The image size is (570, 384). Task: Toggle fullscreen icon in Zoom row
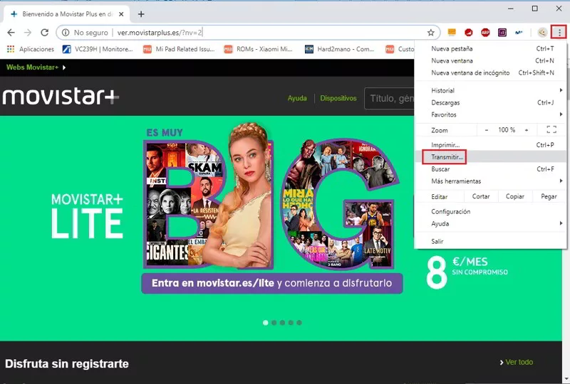[x=551, y=130]
